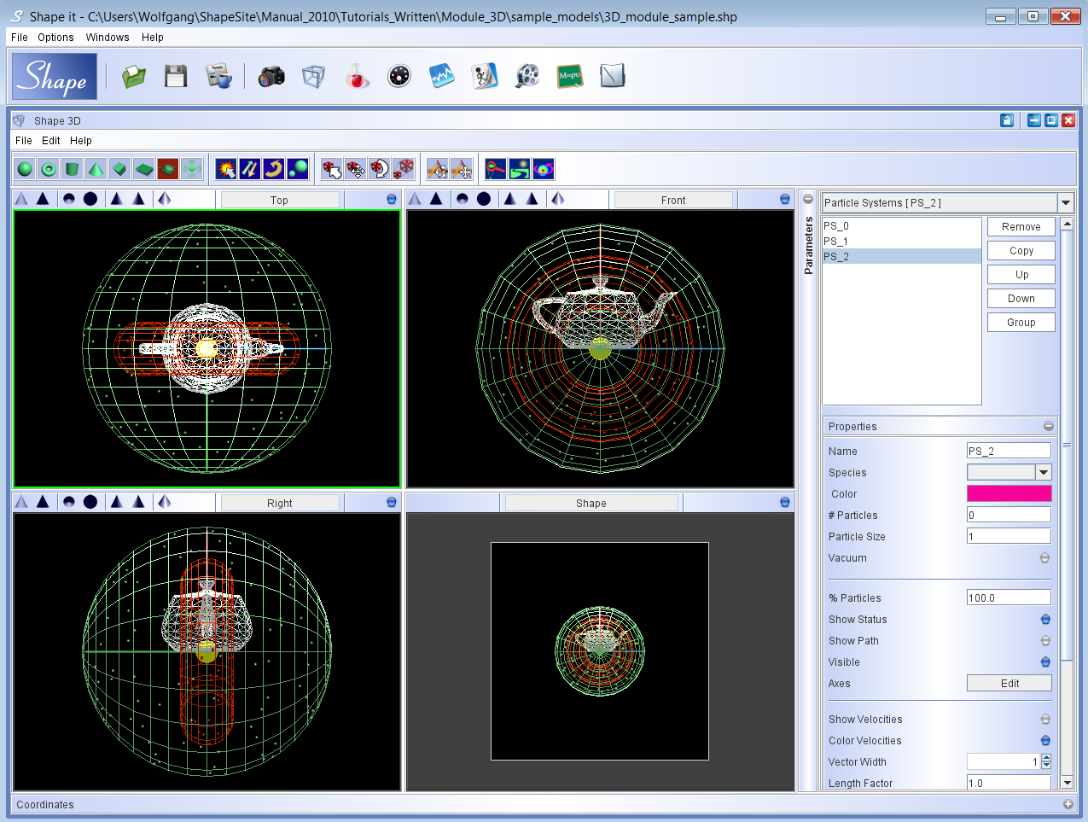
Task: Select PS_0 in the particle systems list
Action: point(901,226)
